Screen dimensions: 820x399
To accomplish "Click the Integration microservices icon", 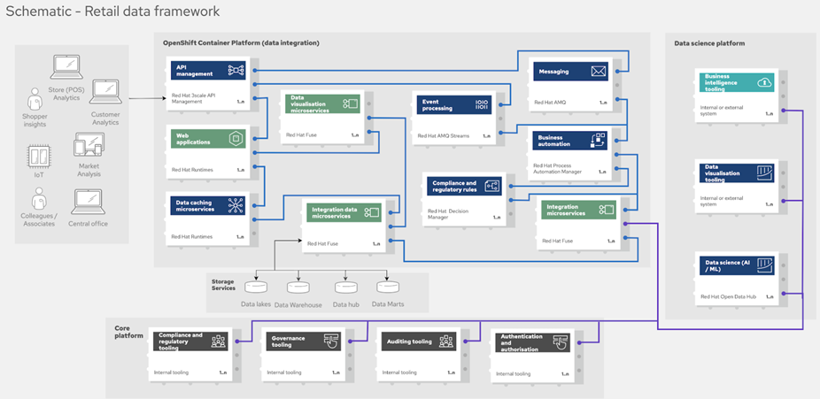I will (x=606, y=210).
